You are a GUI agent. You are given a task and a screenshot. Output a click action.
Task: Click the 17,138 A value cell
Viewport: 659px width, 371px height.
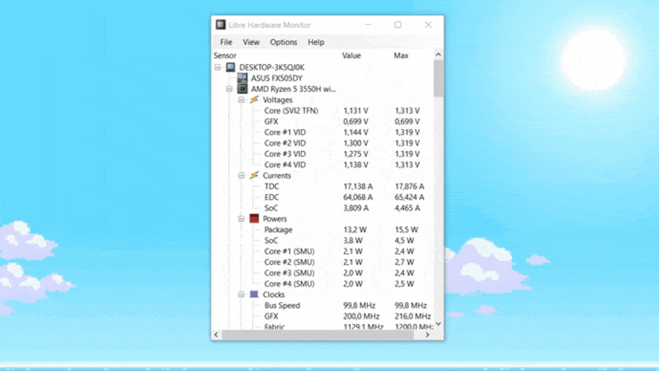click(358, 186)
